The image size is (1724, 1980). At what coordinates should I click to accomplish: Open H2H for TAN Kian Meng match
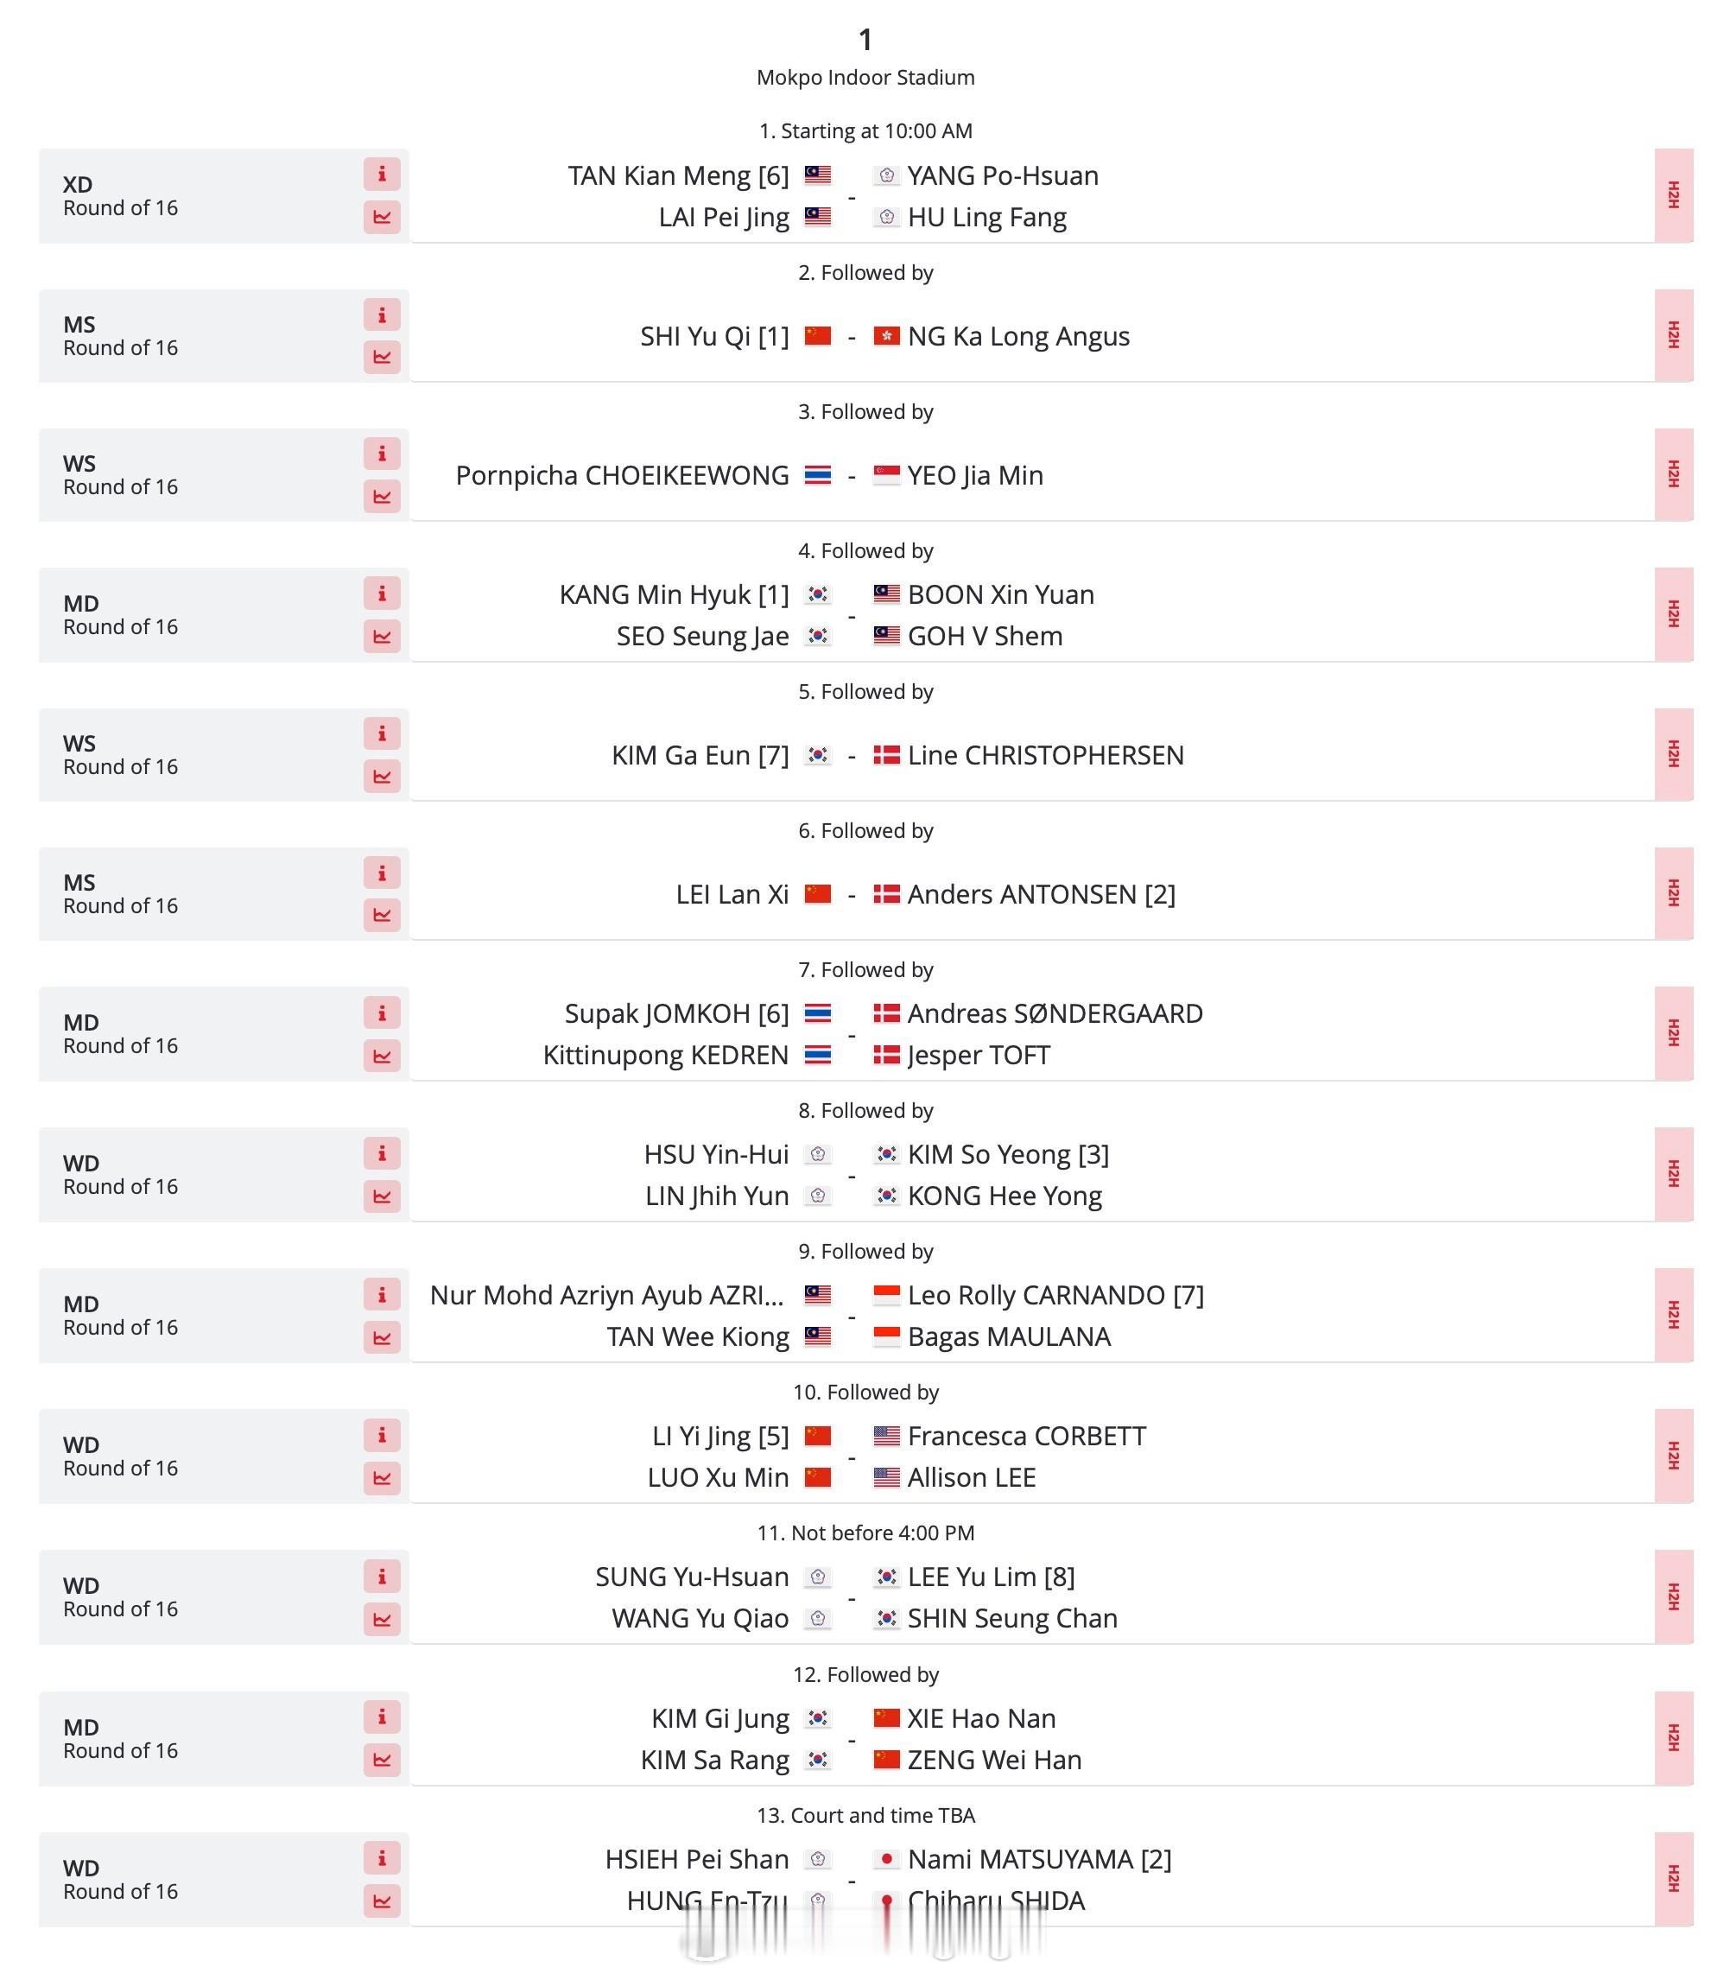click(1673, 195)
